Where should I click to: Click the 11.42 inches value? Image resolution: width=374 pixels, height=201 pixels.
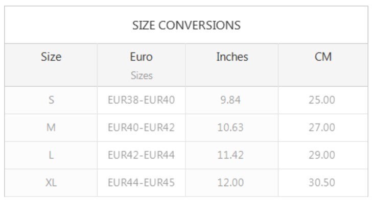pyautogui.click(x=230, y=155)
